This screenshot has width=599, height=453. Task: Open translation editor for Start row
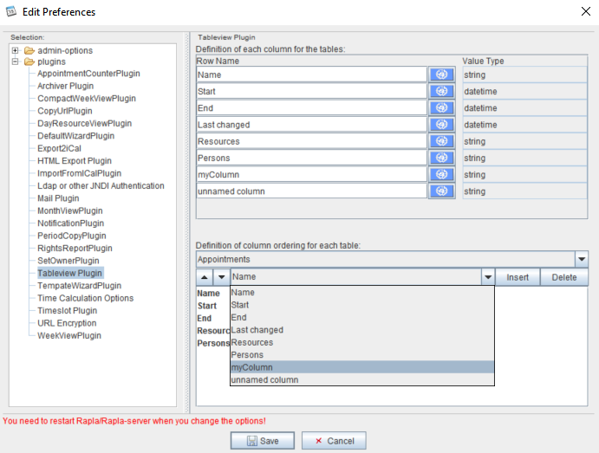[x=441, y=91]
